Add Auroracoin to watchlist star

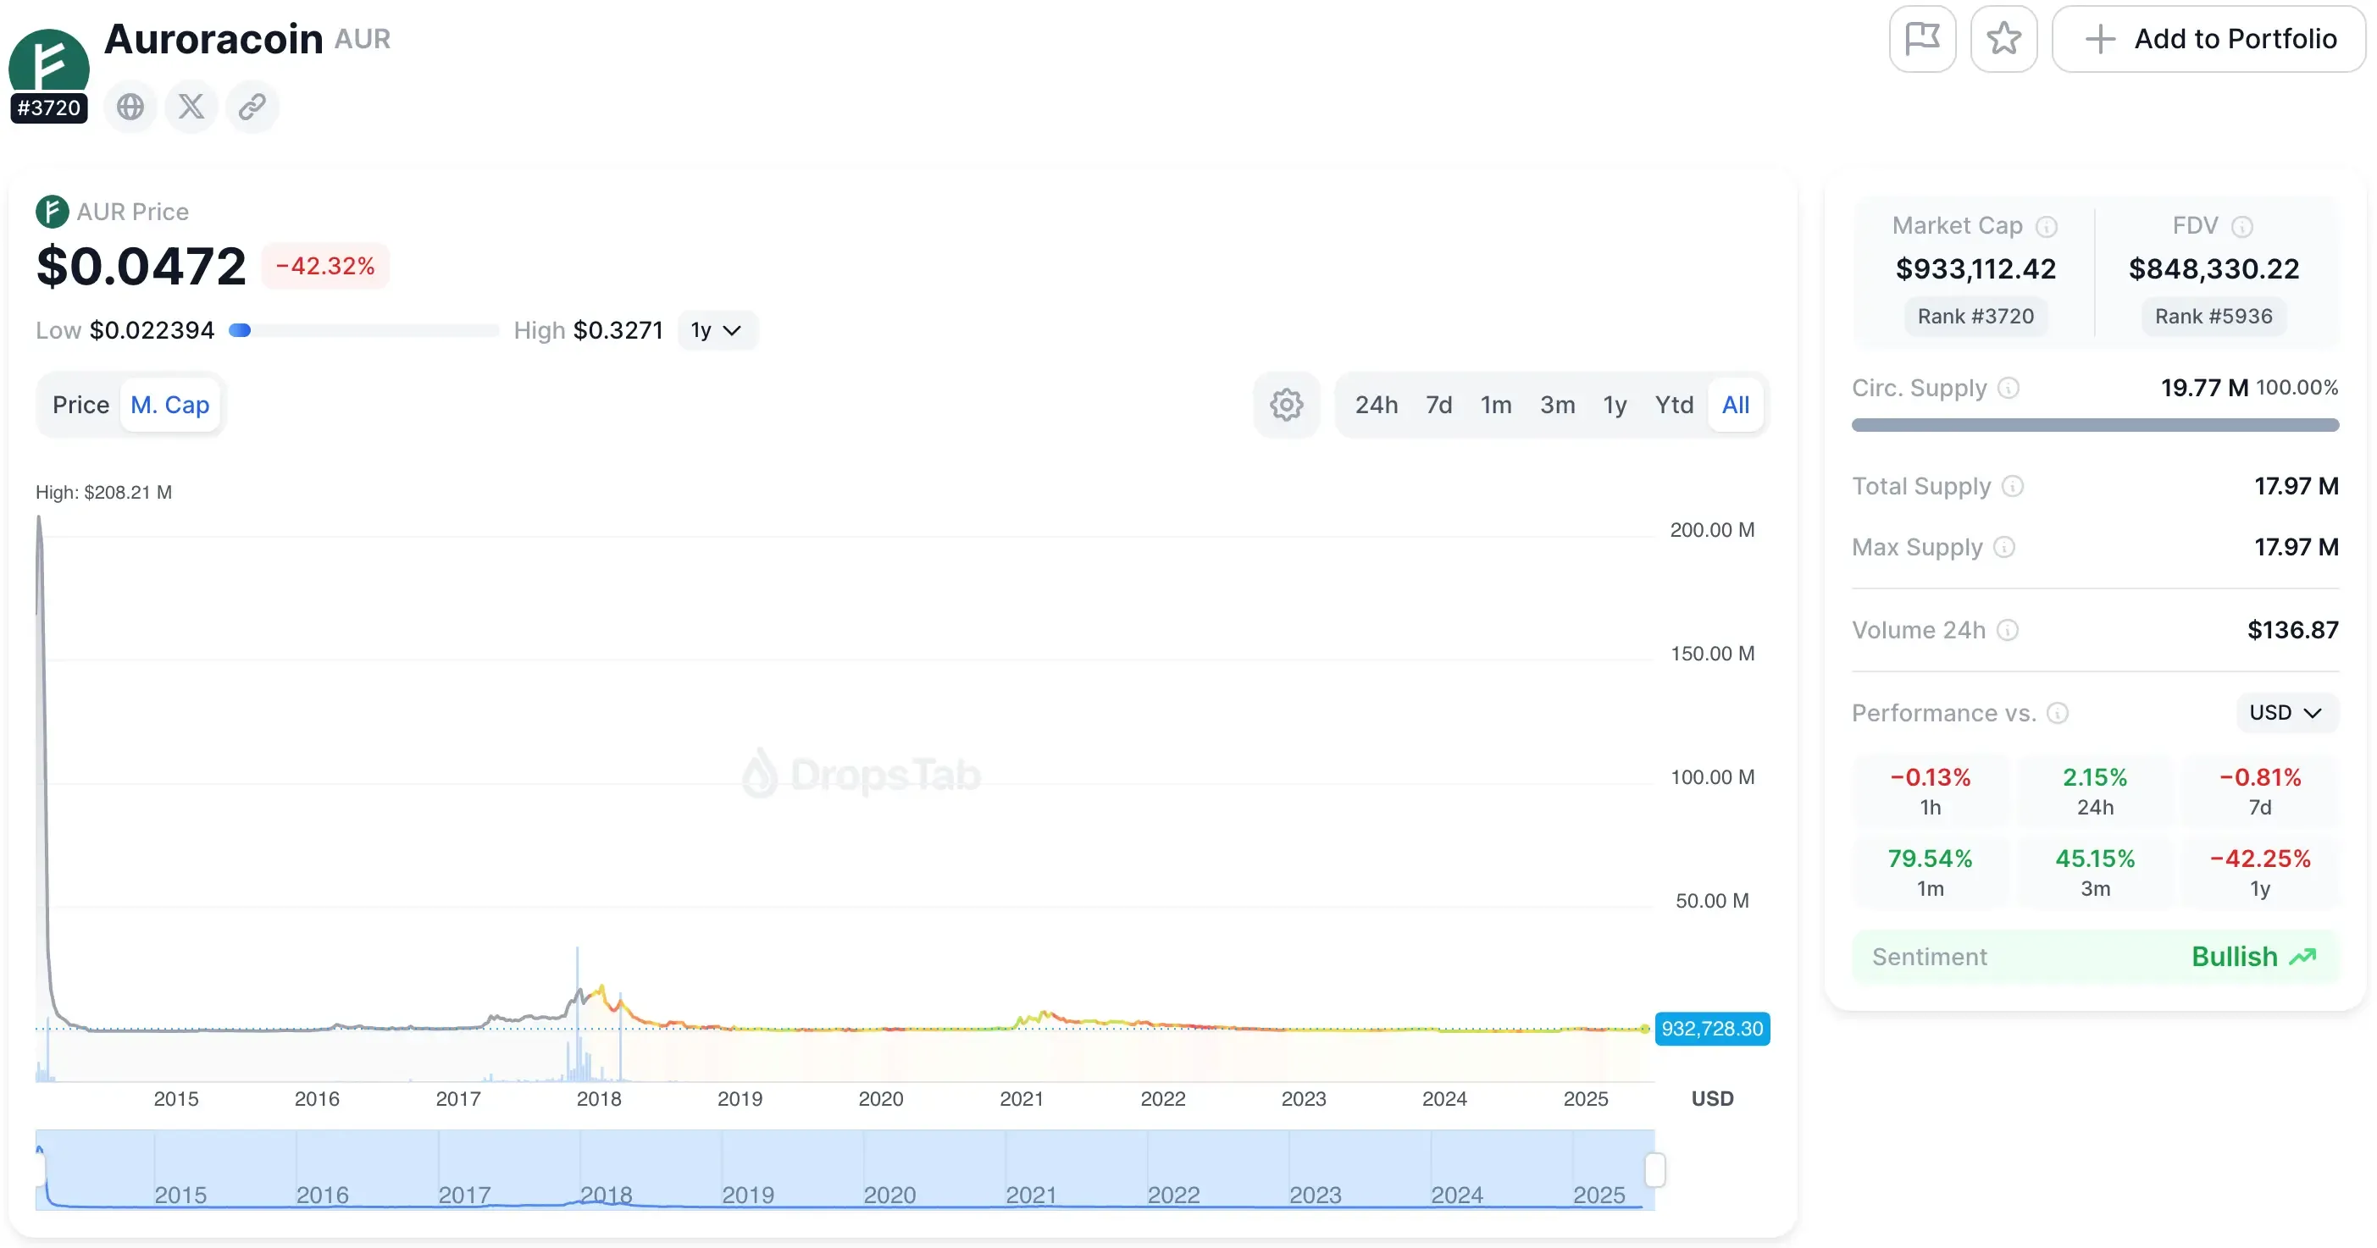pos(2003,39)
